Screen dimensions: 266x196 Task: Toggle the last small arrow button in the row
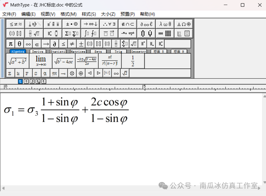43,81
